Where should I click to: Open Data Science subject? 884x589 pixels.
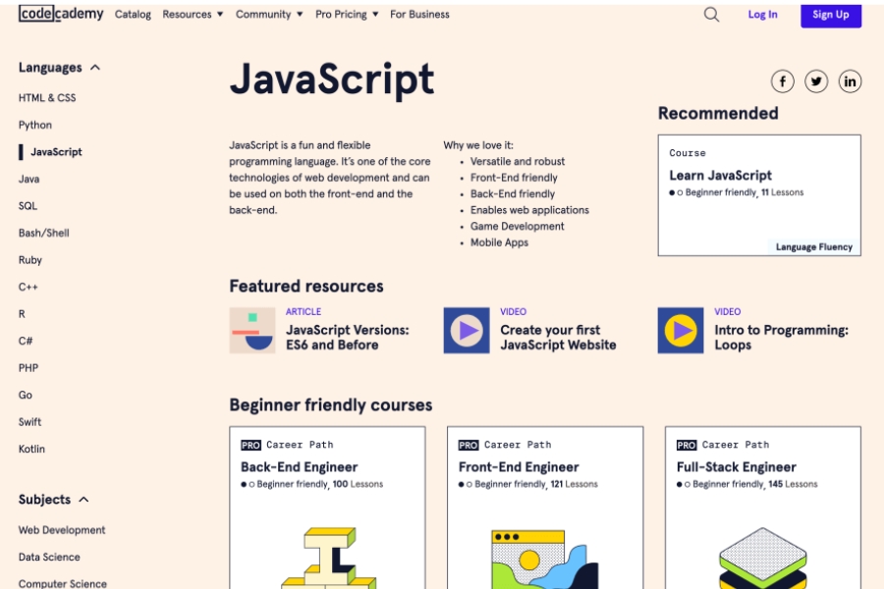coord(49,558)
